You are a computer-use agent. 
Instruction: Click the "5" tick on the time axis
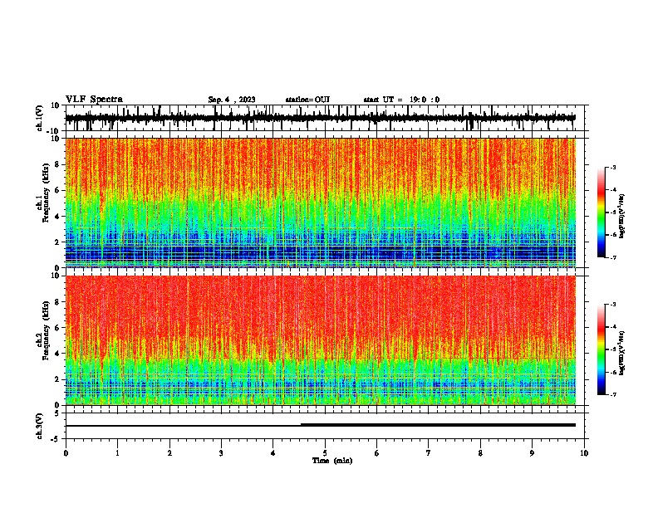[325, 453]
